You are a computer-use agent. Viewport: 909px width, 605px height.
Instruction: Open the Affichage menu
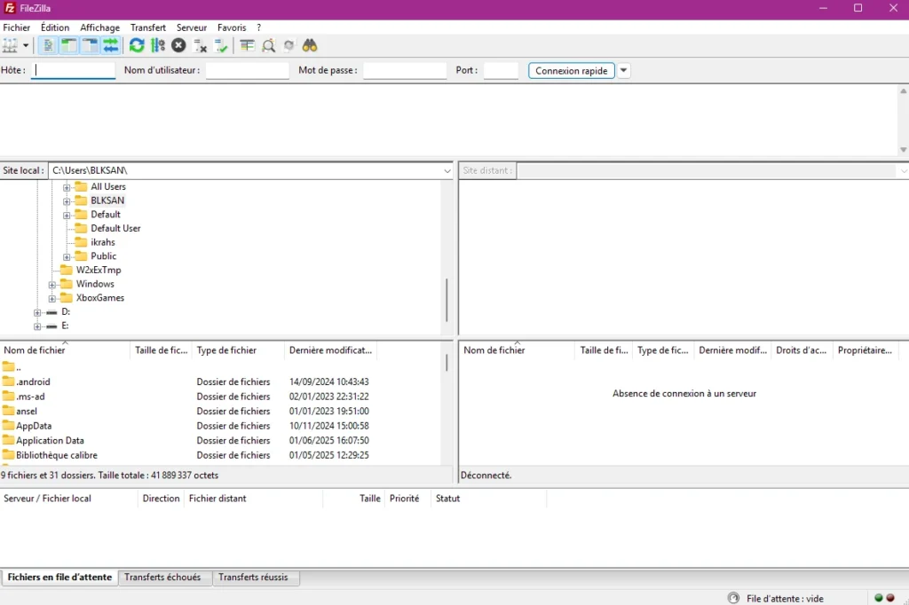[99, 27]
